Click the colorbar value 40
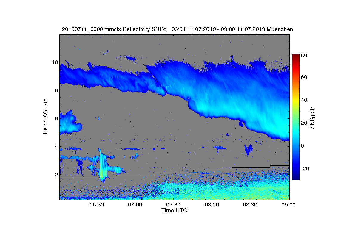The image size is (358, 238). [304, 100]
